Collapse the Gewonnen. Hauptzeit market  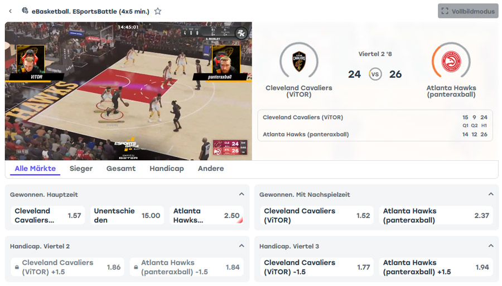(242, 194)
